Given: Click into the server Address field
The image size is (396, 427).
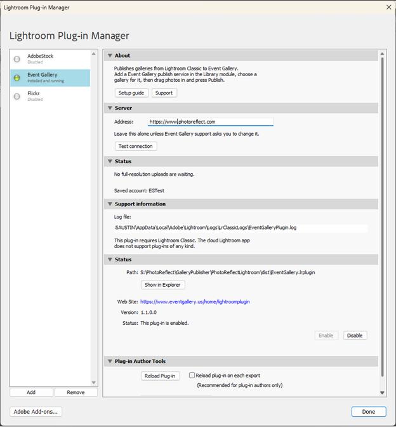Looking at the screenshot, I should pyautogui.click(x=210, y=122).
